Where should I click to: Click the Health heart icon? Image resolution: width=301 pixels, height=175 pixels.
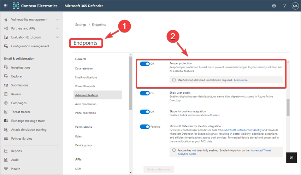[6, 169]
